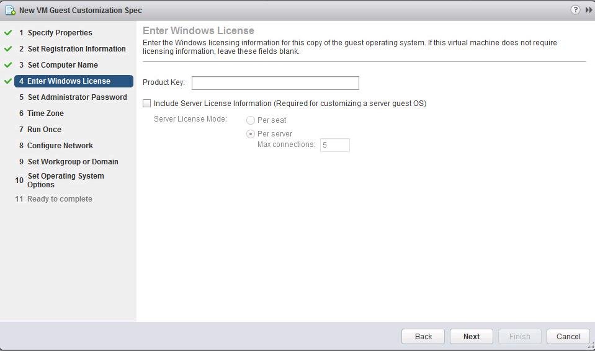Open step 5 Set Administrator Password
This screenshot has width=595, height=351.
pos(73,97)
